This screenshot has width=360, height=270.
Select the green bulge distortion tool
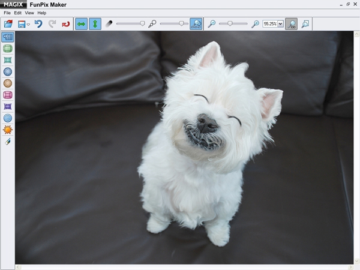8,49
